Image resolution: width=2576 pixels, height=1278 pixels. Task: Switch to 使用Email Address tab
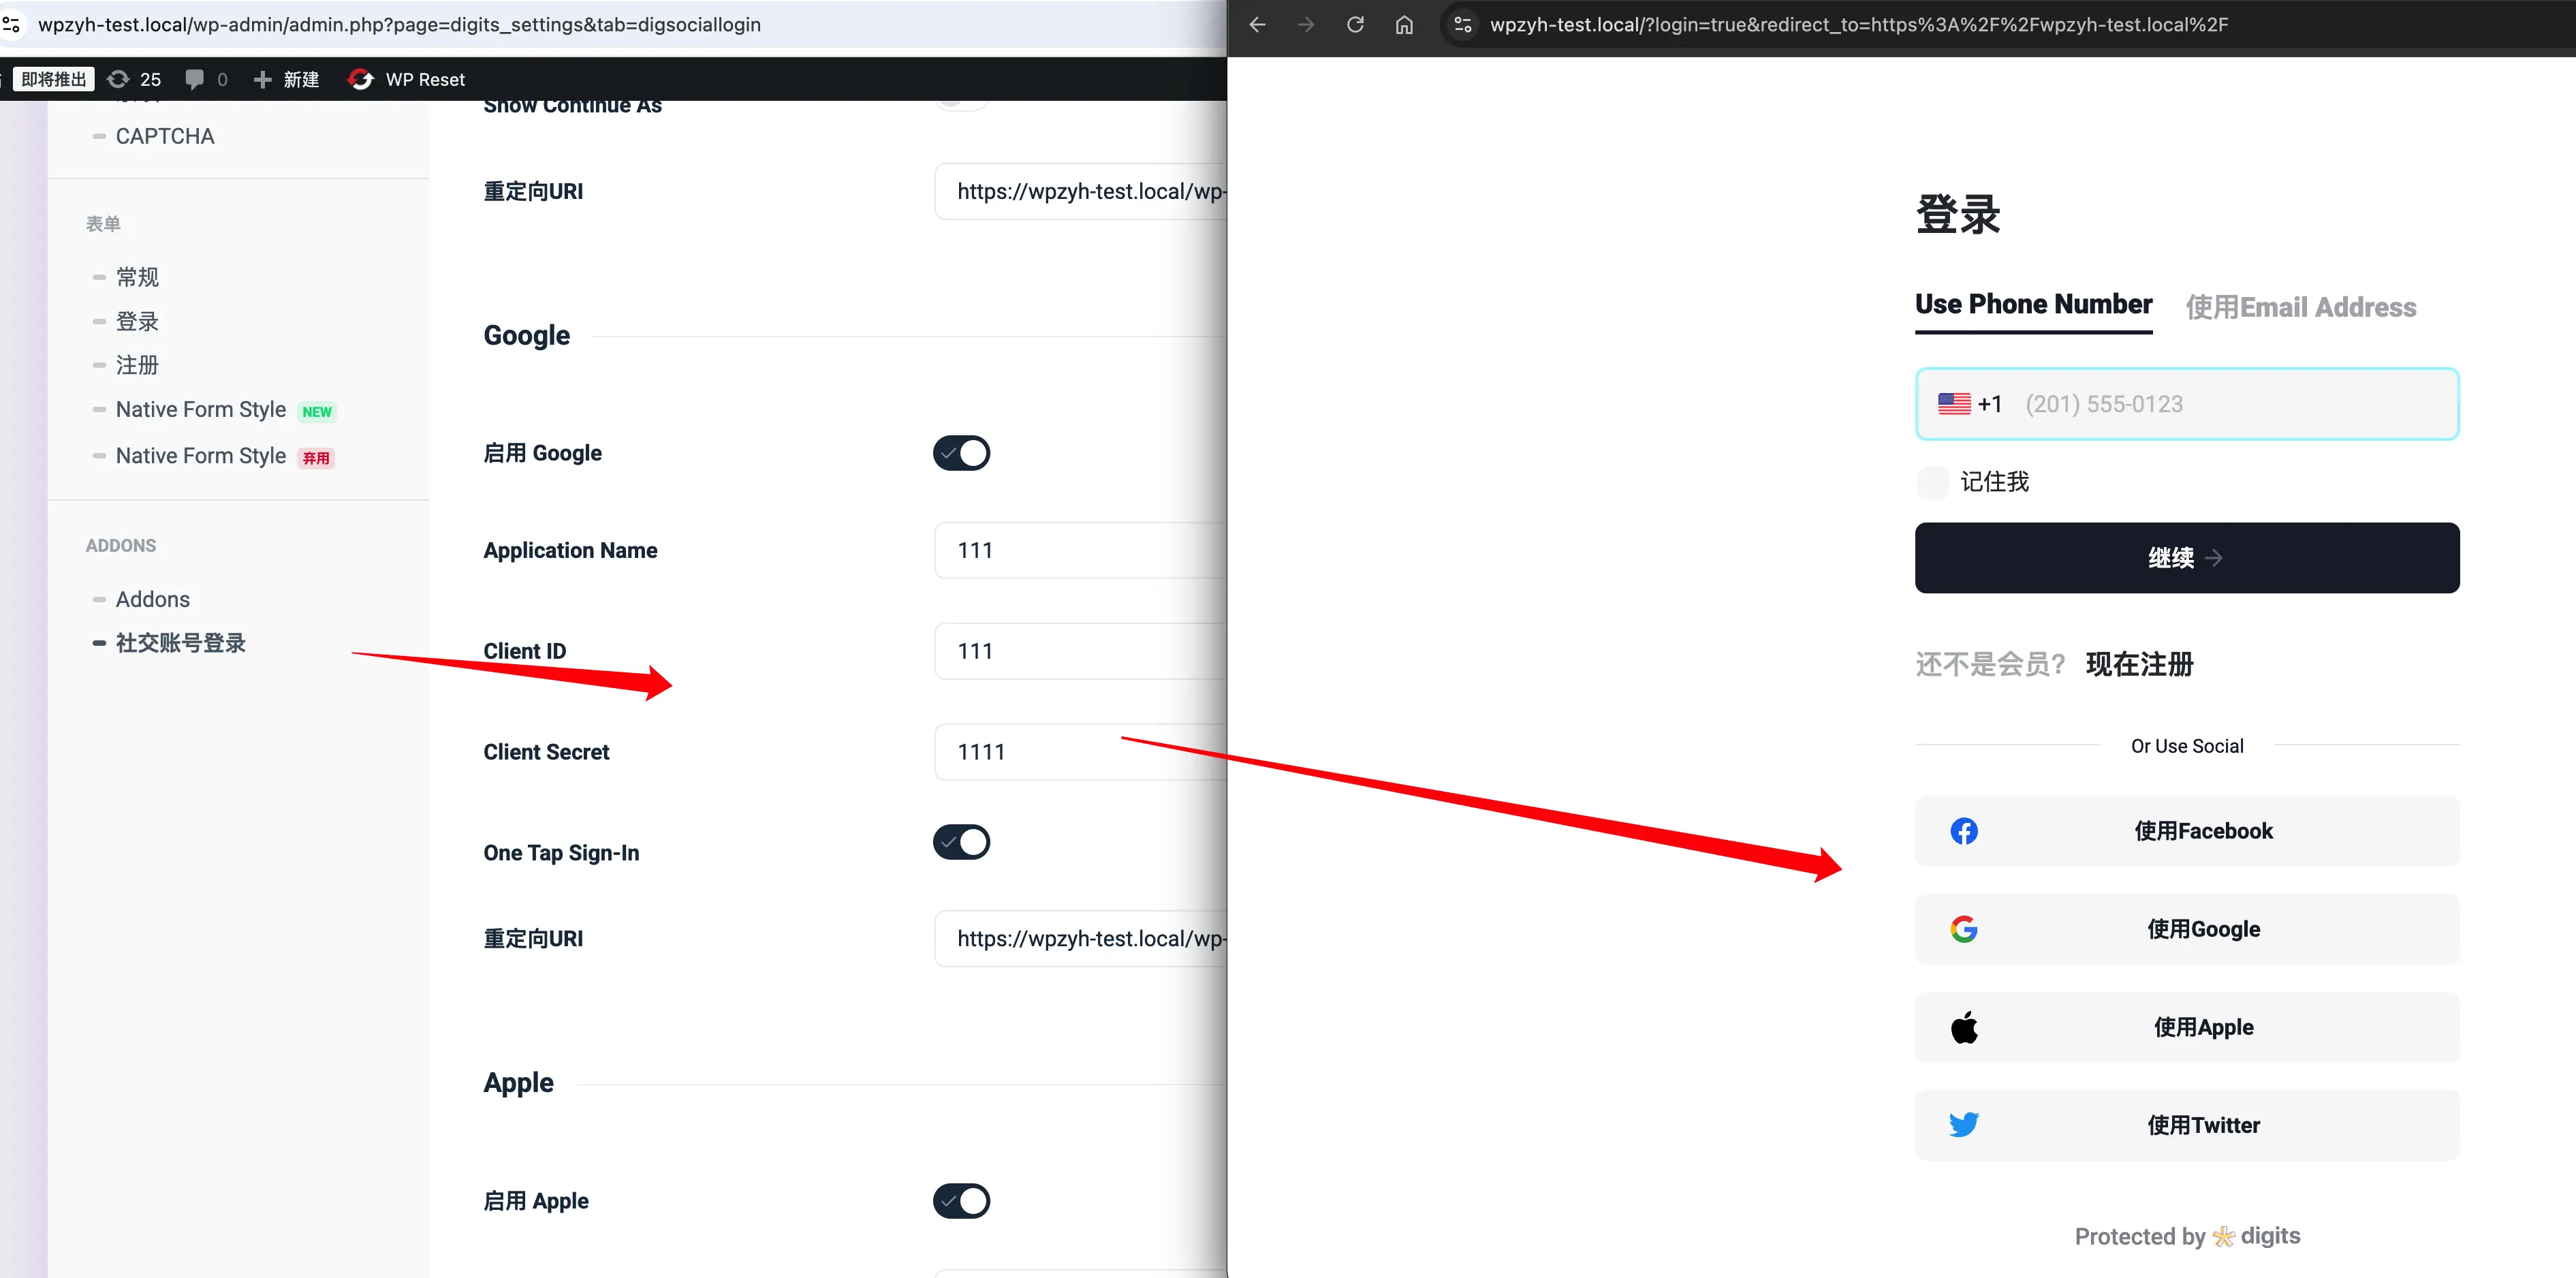2300,308
